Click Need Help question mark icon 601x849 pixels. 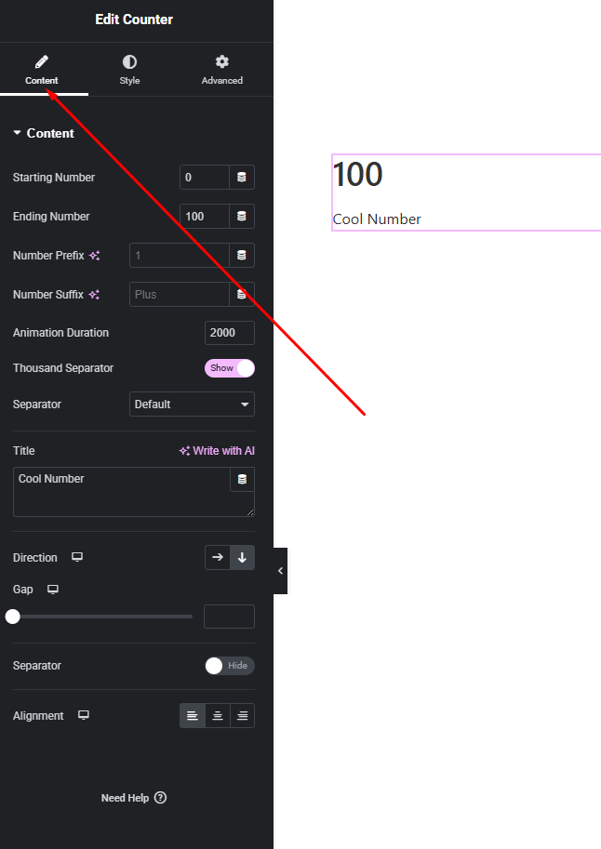click(160, 798)
